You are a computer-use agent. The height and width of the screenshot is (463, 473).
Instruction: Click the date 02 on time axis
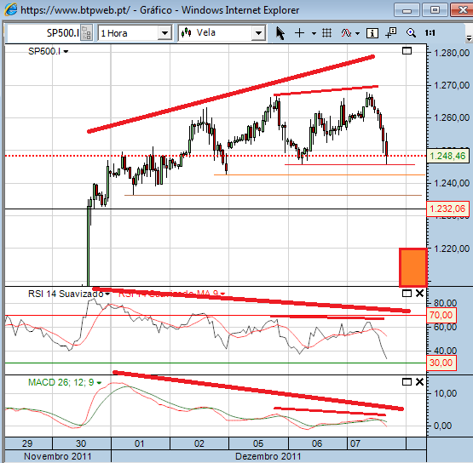coord(199,443)
